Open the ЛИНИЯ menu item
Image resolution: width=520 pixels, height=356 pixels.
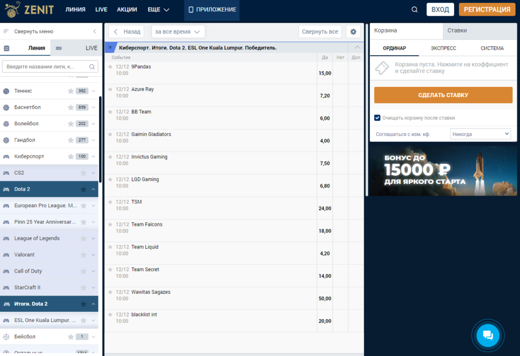click(x=75, y=10)
